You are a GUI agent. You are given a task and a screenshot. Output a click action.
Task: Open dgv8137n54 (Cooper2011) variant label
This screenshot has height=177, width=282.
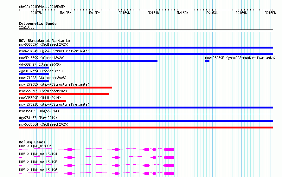[41, 71]
